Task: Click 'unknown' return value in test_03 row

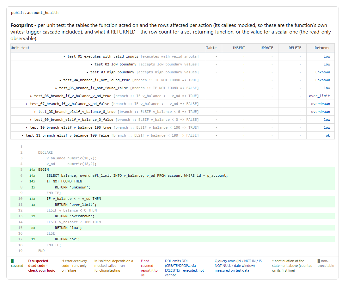Action: [323, 72]
